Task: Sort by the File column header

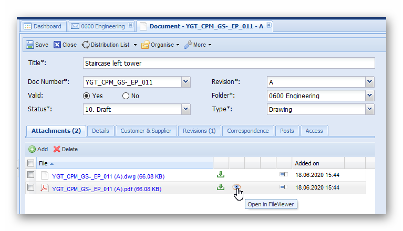Action: point(125,163)
